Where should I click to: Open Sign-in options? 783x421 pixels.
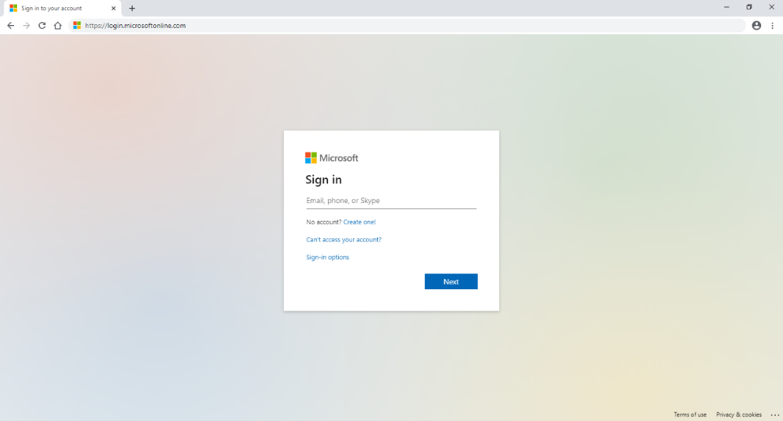(327, 257)
